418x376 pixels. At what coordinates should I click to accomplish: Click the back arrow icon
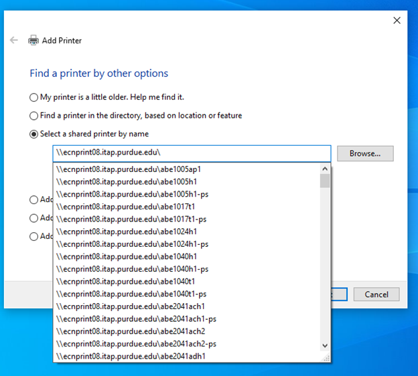point(13,40)
